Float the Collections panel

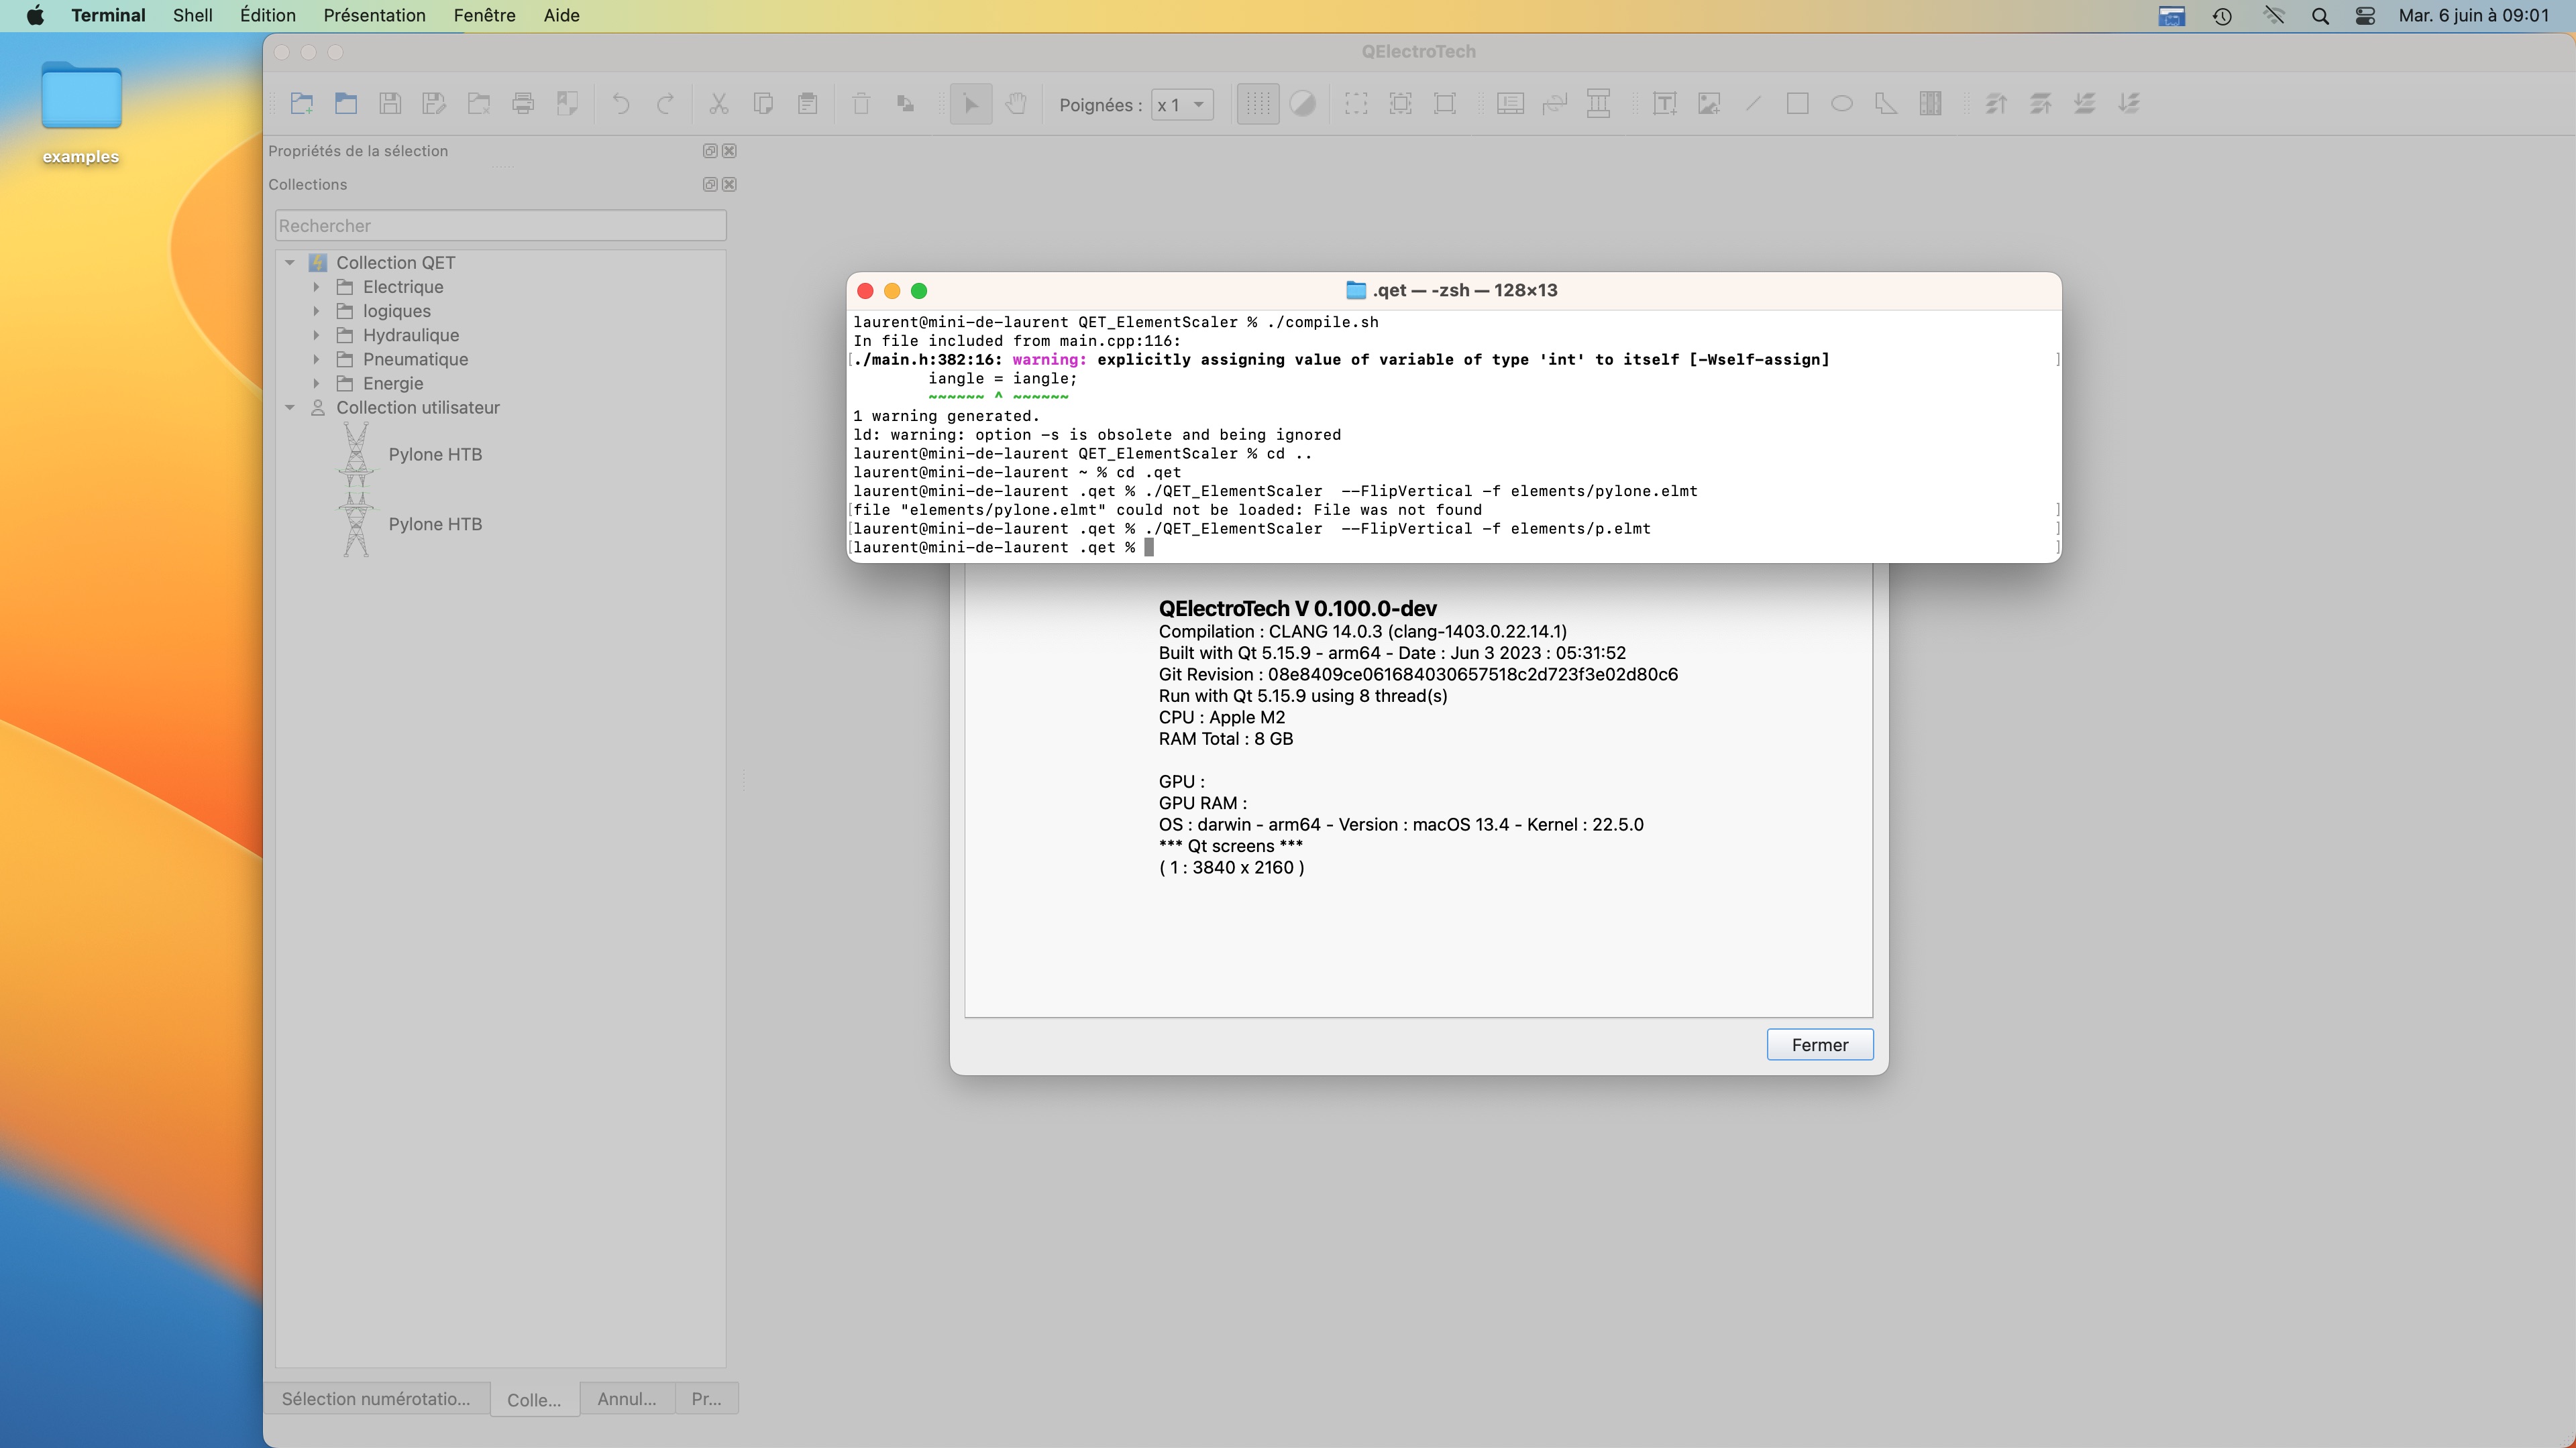pyautogui.click(x=710, y=185)
